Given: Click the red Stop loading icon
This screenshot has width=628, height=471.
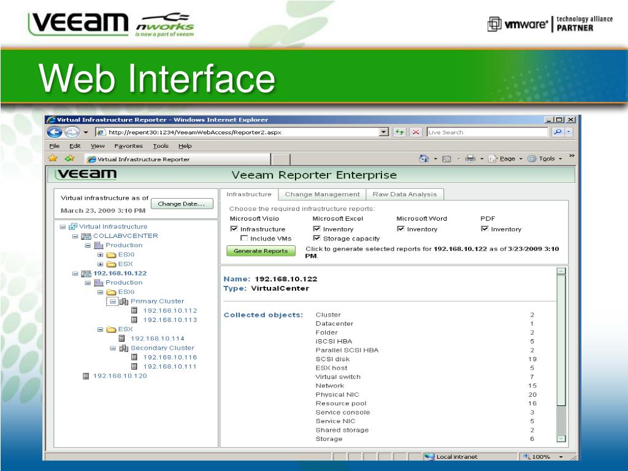Looking at the screenshot, I should click(x=416, y=132).
